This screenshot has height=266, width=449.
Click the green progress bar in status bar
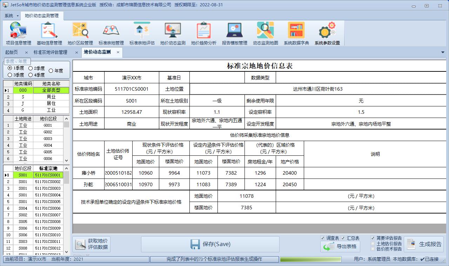310,259
